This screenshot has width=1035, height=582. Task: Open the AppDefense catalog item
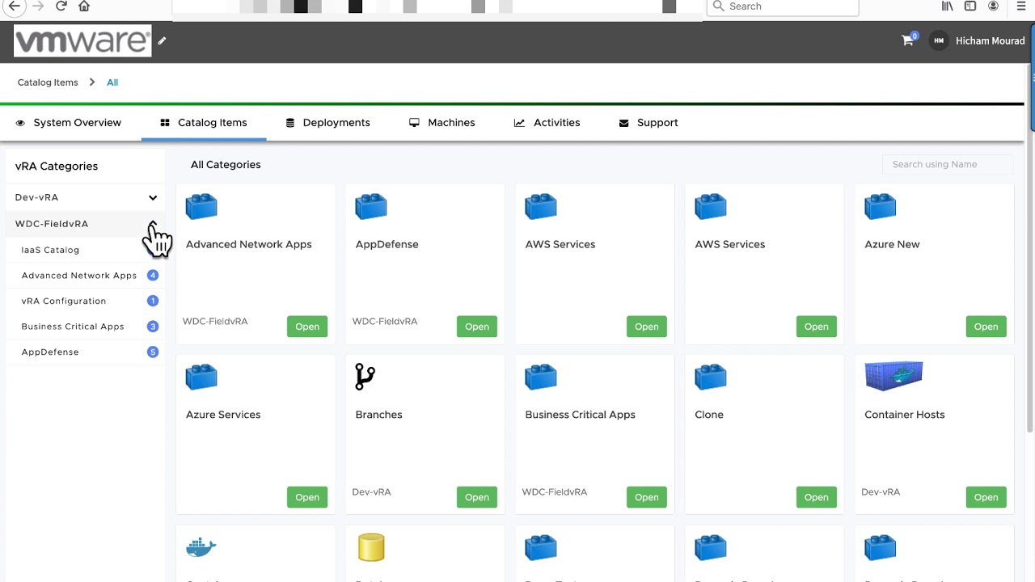[x=476, y=326]
